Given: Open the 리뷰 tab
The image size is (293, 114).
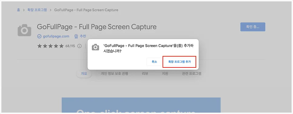Looking at the screenshot, I should (x=145, y=73).
